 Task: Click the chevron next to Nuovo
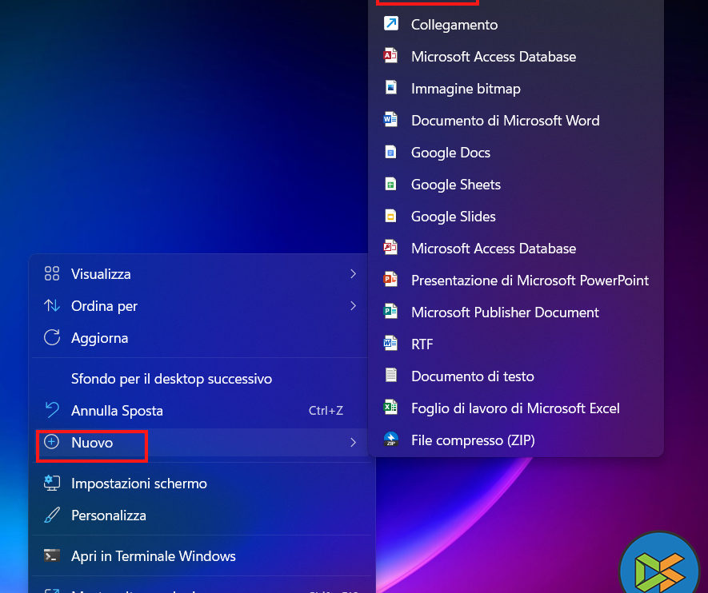click(353, 442)
